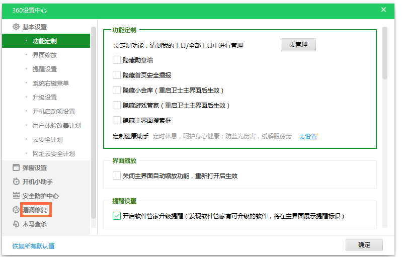Click the shield wall icon beside 安全防护中心
402x257 pixels.
pyautogui.click(x=16, y=196)
